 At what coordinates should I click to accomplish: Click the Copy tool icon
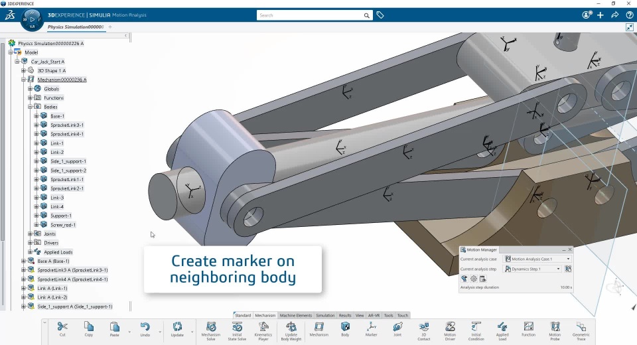88,326
